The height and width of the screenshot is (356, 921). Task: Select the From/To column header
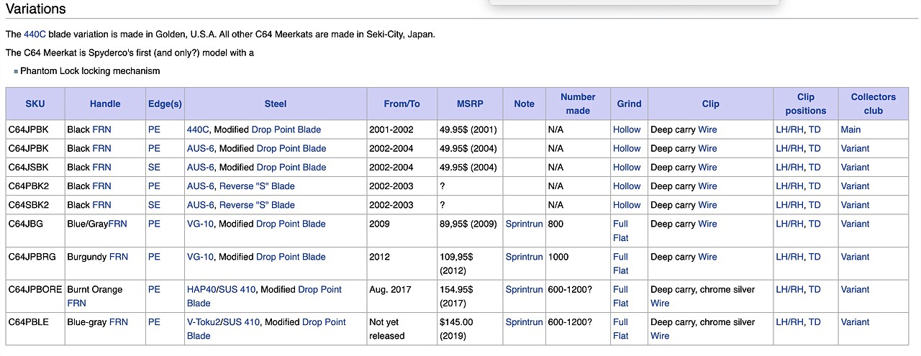401,104
